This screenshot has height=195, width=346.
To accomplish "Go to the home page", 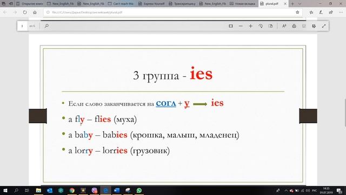I will click(35, 12).
